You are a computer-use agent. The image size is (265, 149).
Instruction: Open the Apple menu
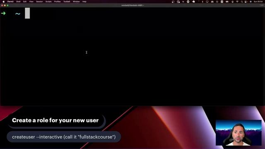[4, 2]
